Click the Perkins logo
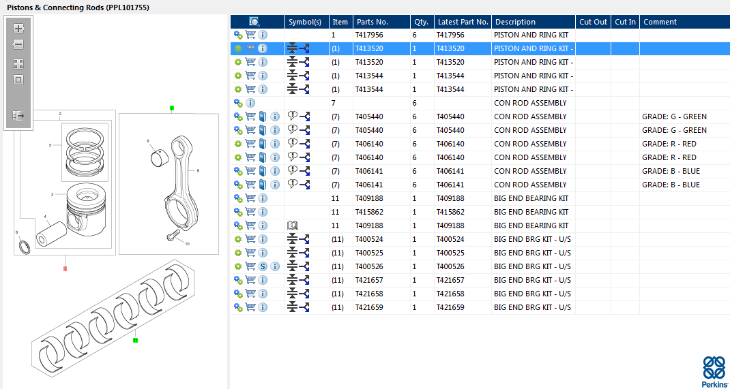 (x=714, y=371)
